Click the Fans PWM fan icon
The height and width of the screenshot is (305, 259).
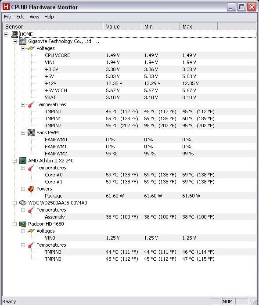31,133
